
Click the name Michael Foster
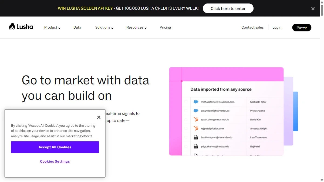(x=258, y=102)
